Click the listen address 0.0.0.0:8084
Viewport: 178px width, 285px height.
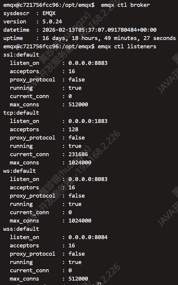pos(88,237)
